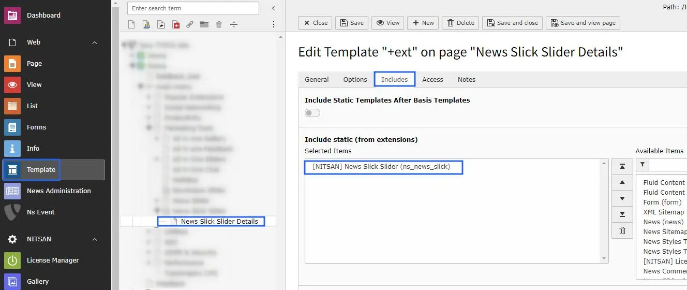Click the external link page icon

pos(190,24)
